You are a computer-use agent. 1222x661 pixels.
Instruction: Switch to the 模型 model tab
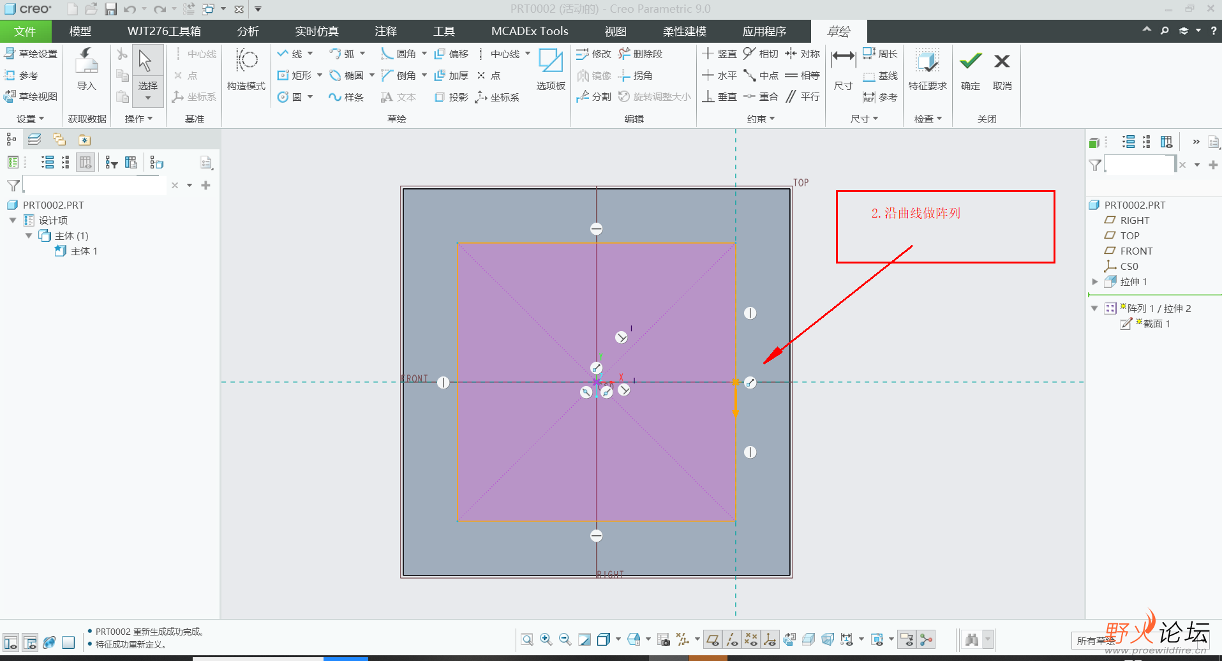click(x=80, y=31)
